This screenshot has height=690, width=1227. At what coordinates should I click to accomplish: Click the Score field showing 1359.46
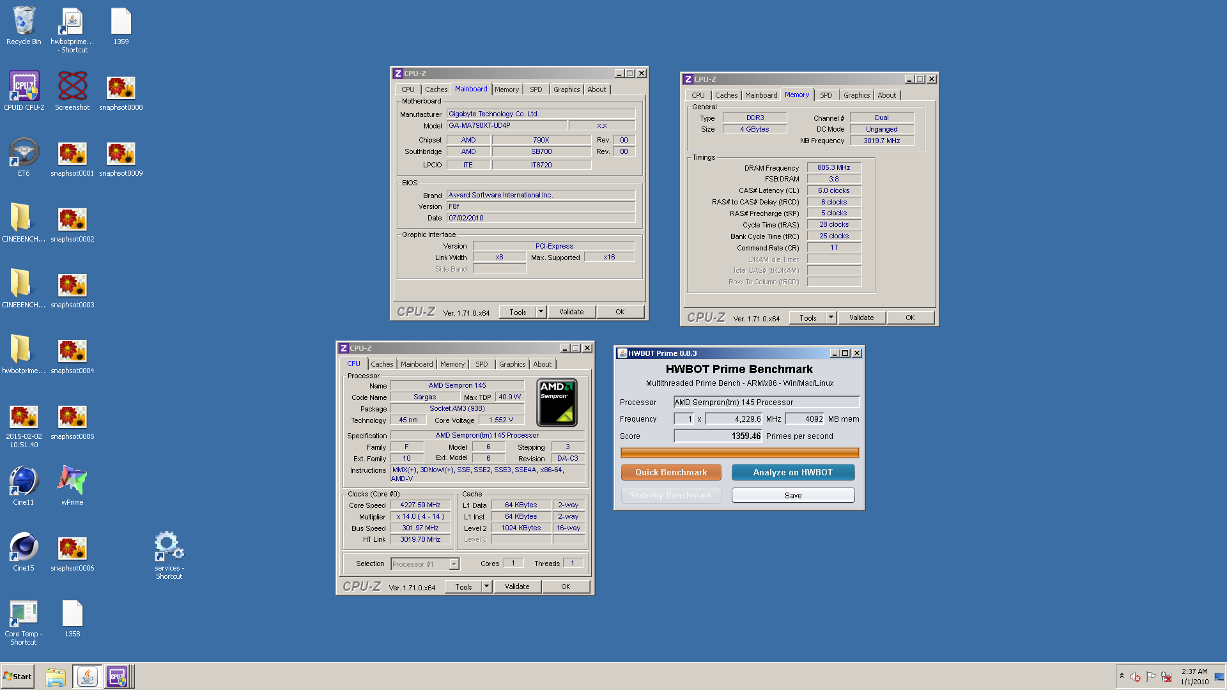coord(718,436)
